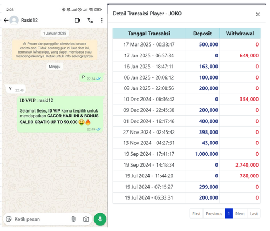Click withdrawal value 2,740,000
270x231 pixels.
pyautogui.click(x=247, y=165)
